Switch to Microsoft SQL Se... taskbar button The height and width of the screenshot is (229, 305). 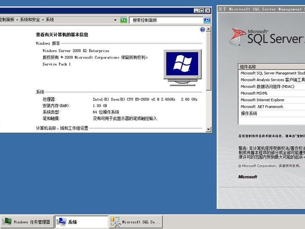point(136,222)
